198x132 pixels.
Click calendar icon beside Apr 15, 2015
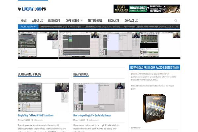pos(74,120)
